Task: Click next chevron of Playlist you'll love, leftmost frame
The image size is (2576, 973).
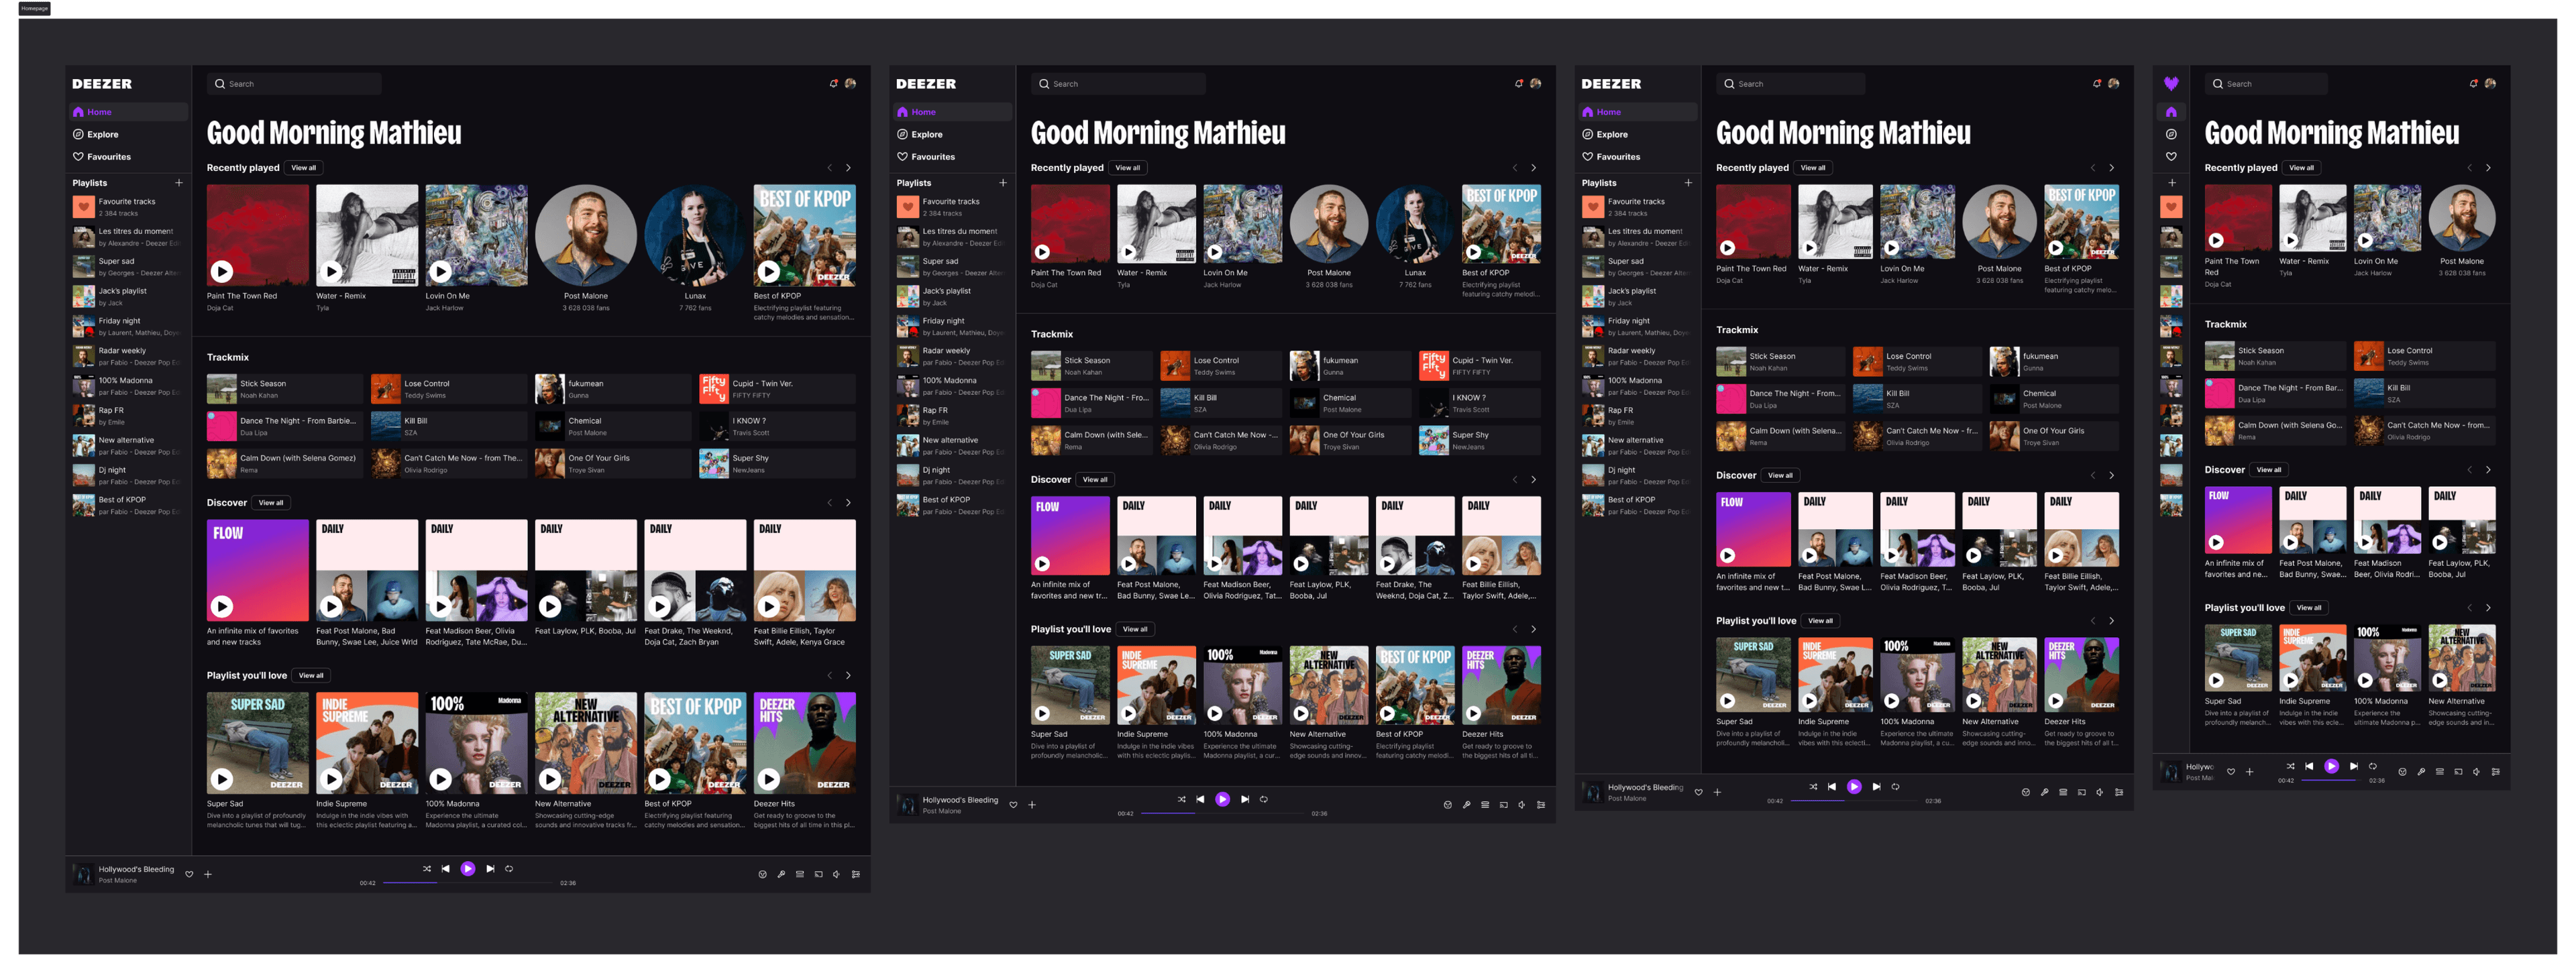Action: (x=848, y=676)
